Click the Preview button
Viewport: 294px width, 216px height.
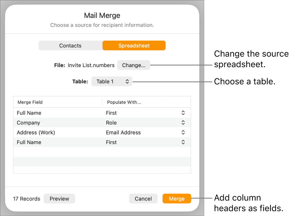tap(59, 199)
